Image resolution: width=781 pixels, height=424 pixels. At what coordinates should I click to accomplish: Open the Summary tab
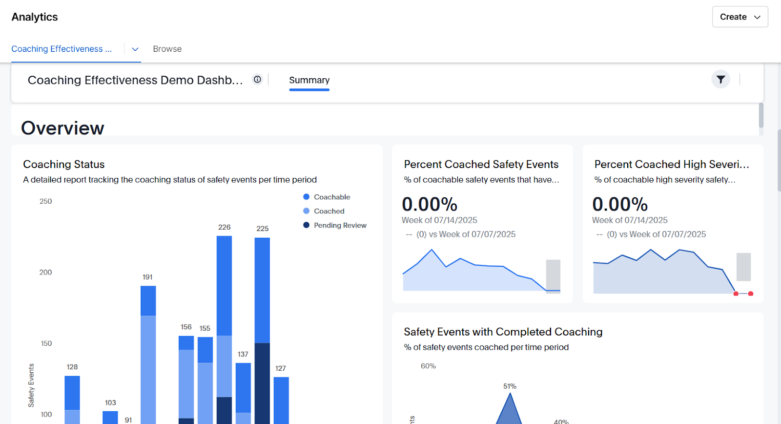point(309,80)
